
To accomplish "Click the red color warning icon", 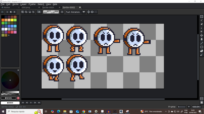I will click(x=18, y=98).
